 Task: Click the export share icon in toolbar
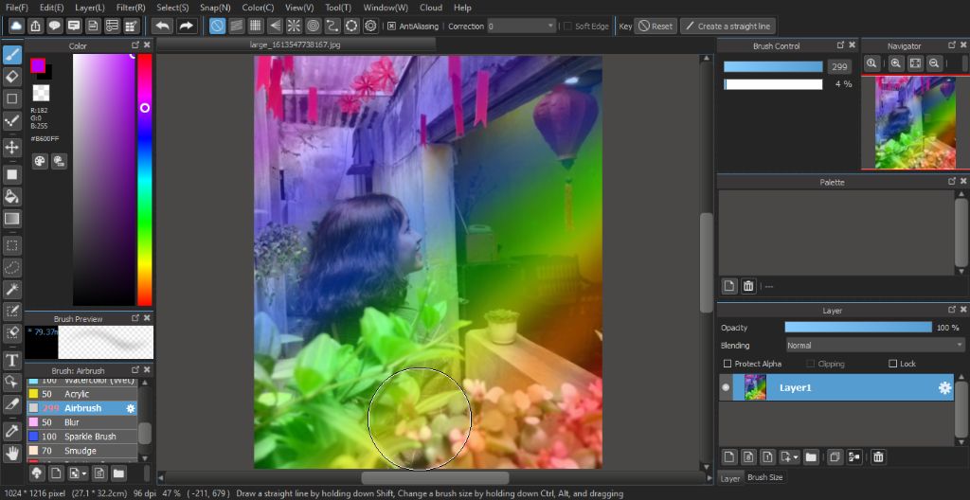[35, 26]
